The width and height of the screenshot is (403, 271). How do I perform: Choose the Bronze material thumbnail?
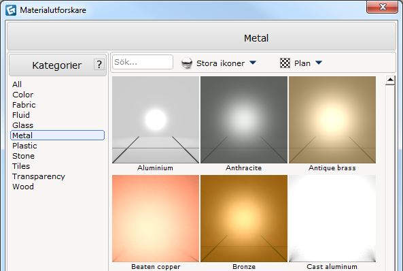pos(244,219)
